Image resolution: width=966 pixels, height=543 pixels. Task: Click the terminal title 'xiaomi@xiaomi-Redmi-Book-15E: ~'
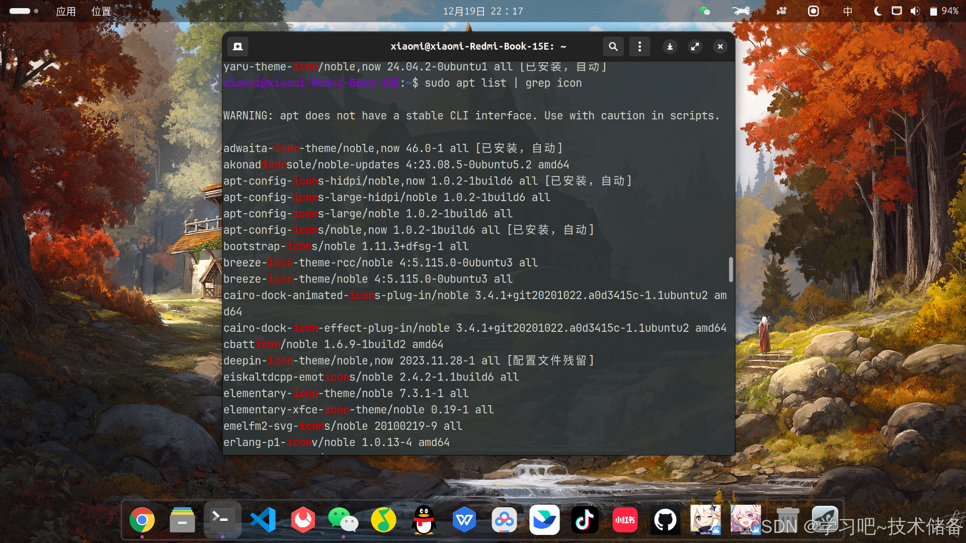click(478, 46)
